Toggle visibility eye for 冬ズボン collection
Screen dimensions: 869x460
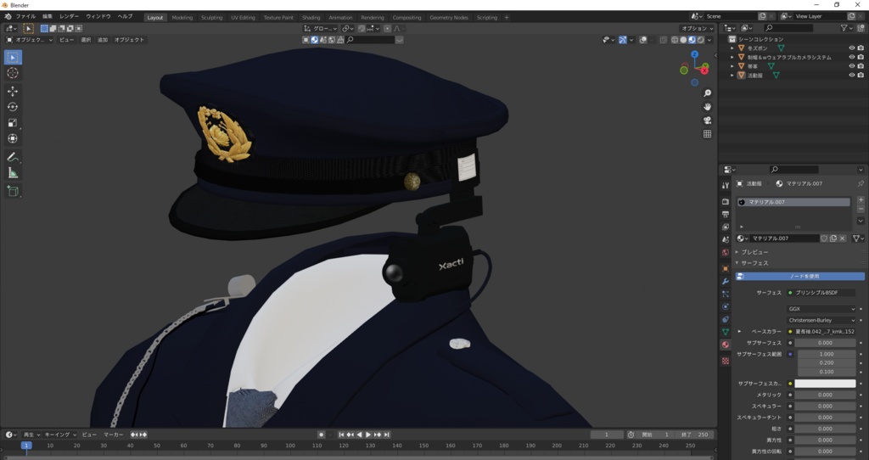(x=852, y=48)
